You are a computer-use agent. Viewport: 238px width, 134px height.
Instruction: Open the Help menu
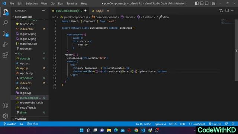point(84,3)
